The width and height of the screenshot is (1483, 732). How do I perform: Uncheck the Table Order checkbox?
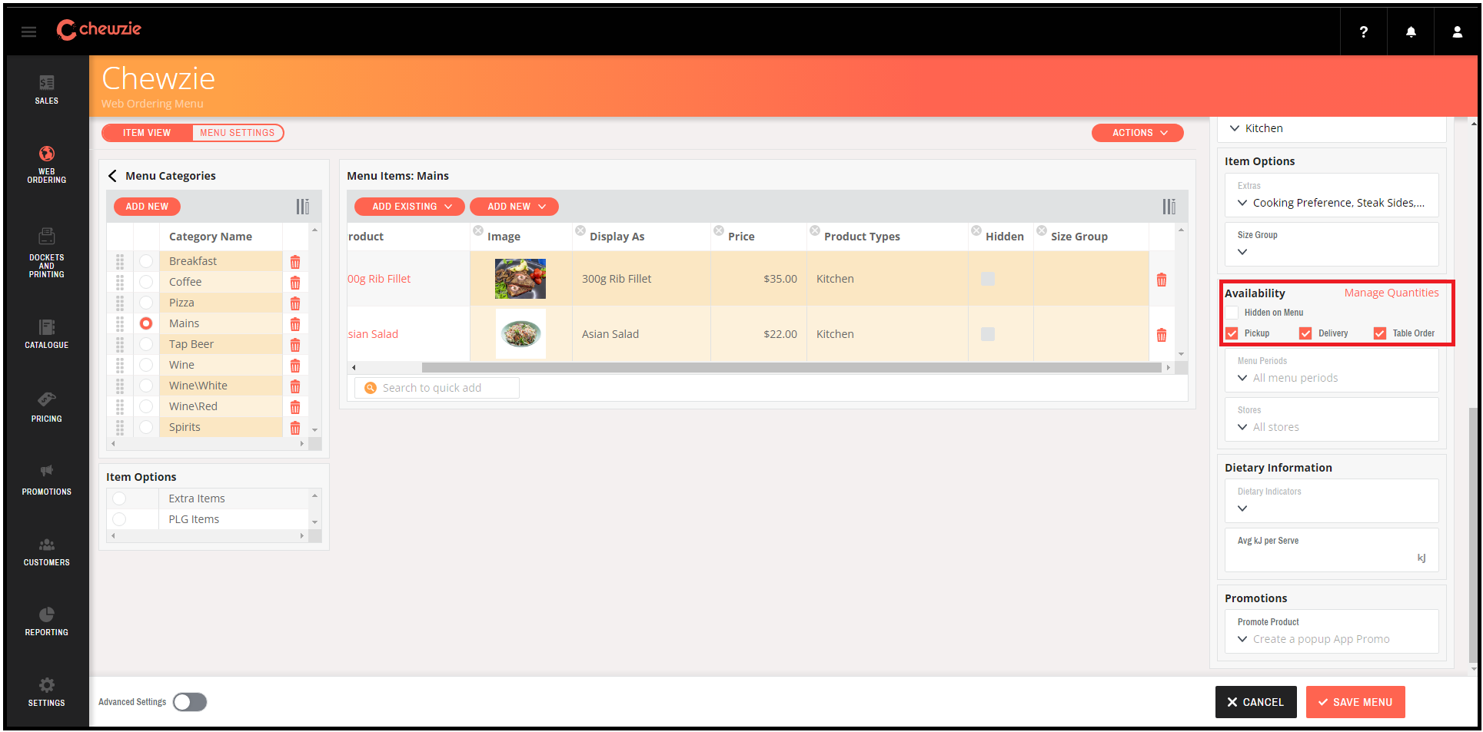(1380, 333)
